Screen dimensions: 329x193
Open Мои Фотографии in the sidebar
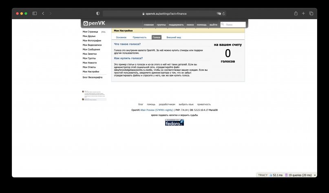tap(92, 41)
